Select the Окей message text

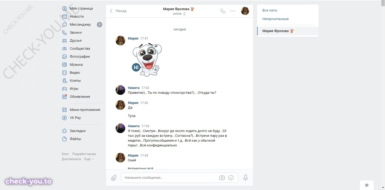tap(132, 160)
